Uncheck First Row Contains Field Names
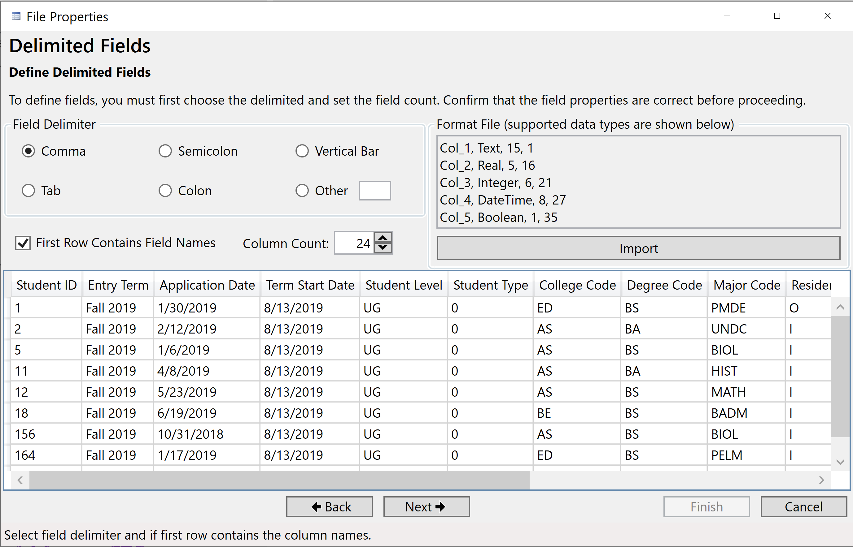 pyautogui.click(x=22, y=243)
